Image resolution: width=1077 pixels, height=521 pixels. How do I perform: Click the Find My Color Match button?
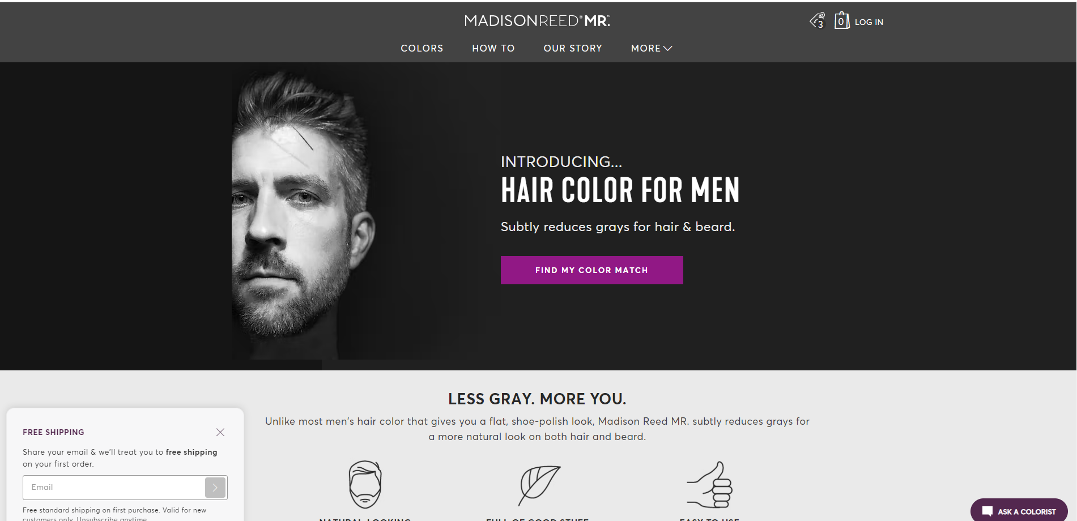(x=591, y=270)
